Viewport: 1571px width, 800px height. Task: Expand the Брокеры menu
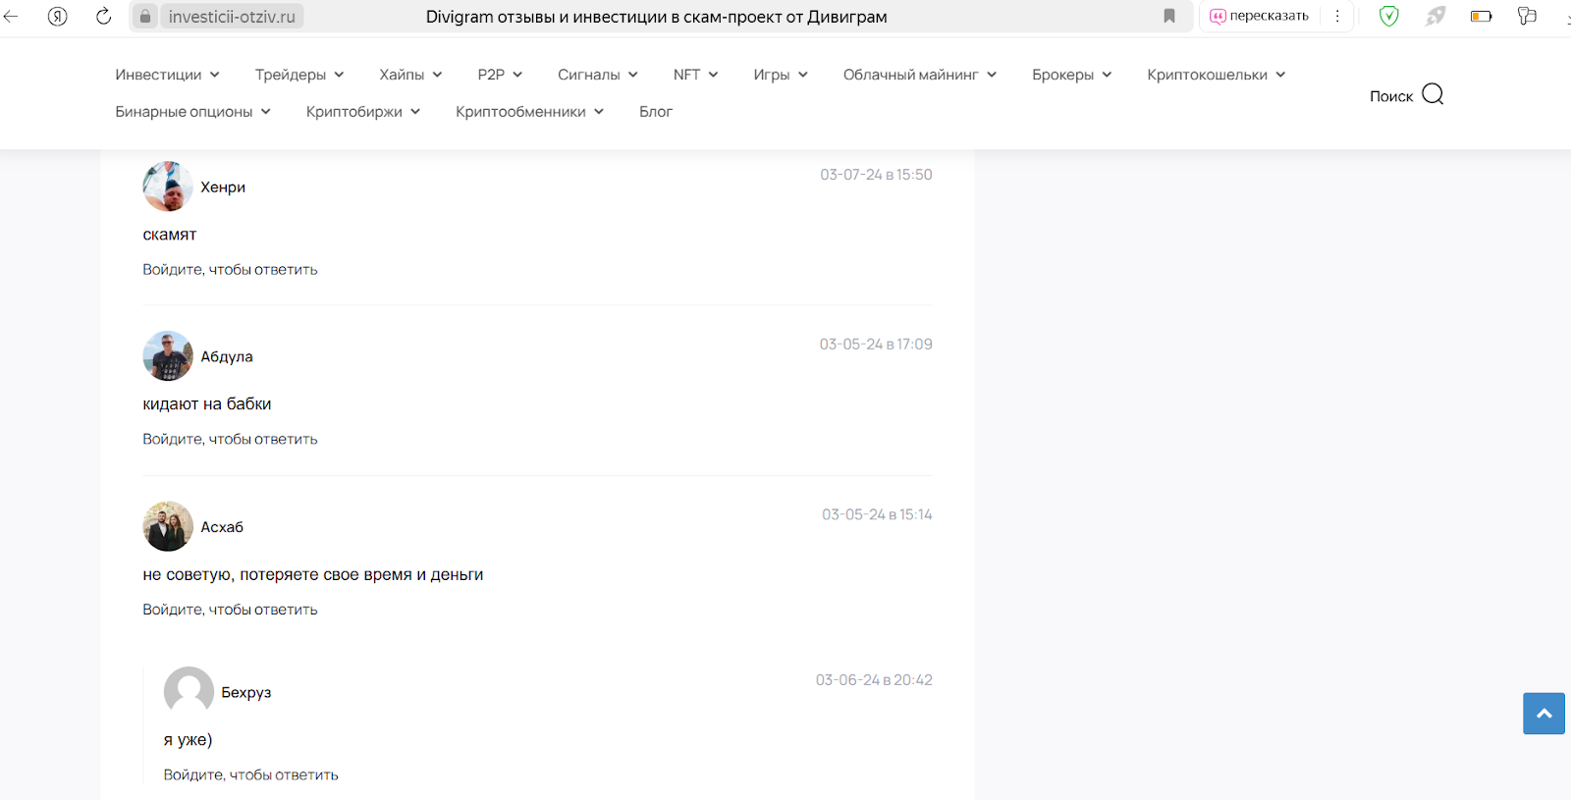(x=1072, y=75)
